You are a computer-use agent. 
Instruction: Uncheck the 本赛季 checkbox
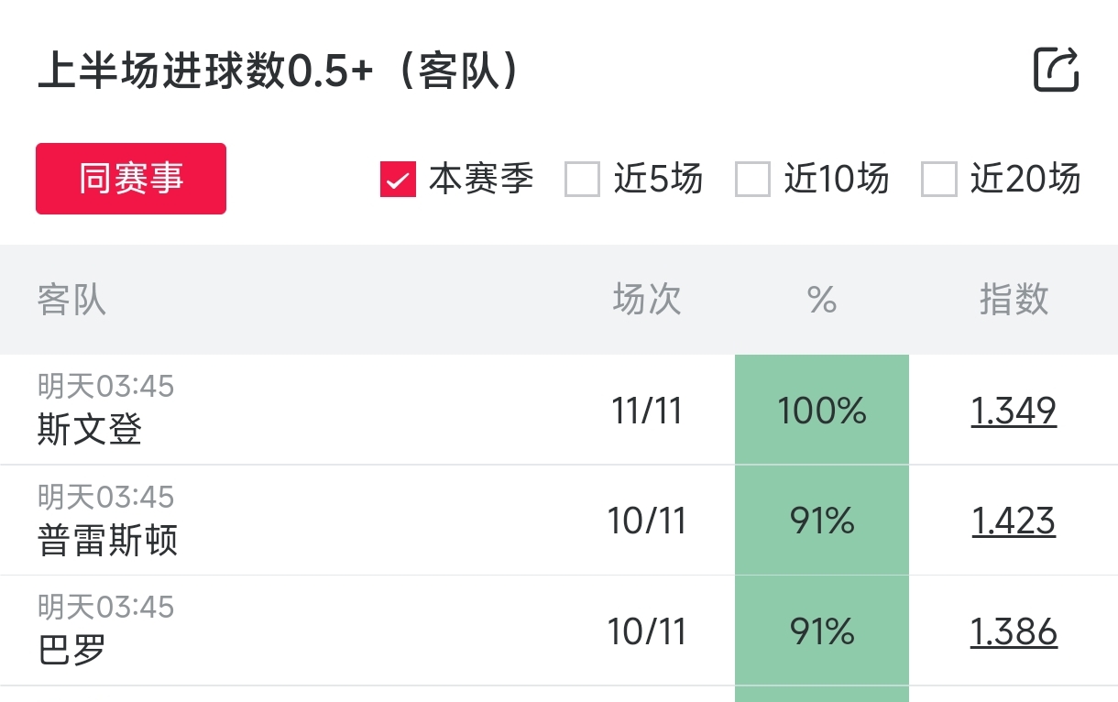click(399, 180)
